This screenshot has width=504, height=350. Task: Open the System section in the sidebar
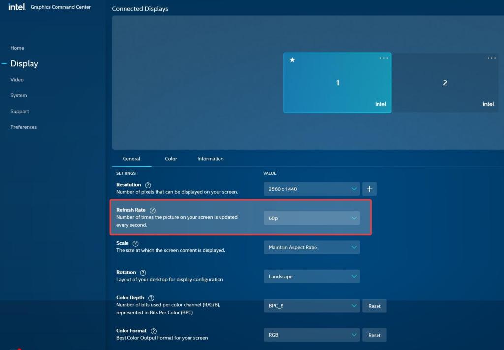click(19, 95)
